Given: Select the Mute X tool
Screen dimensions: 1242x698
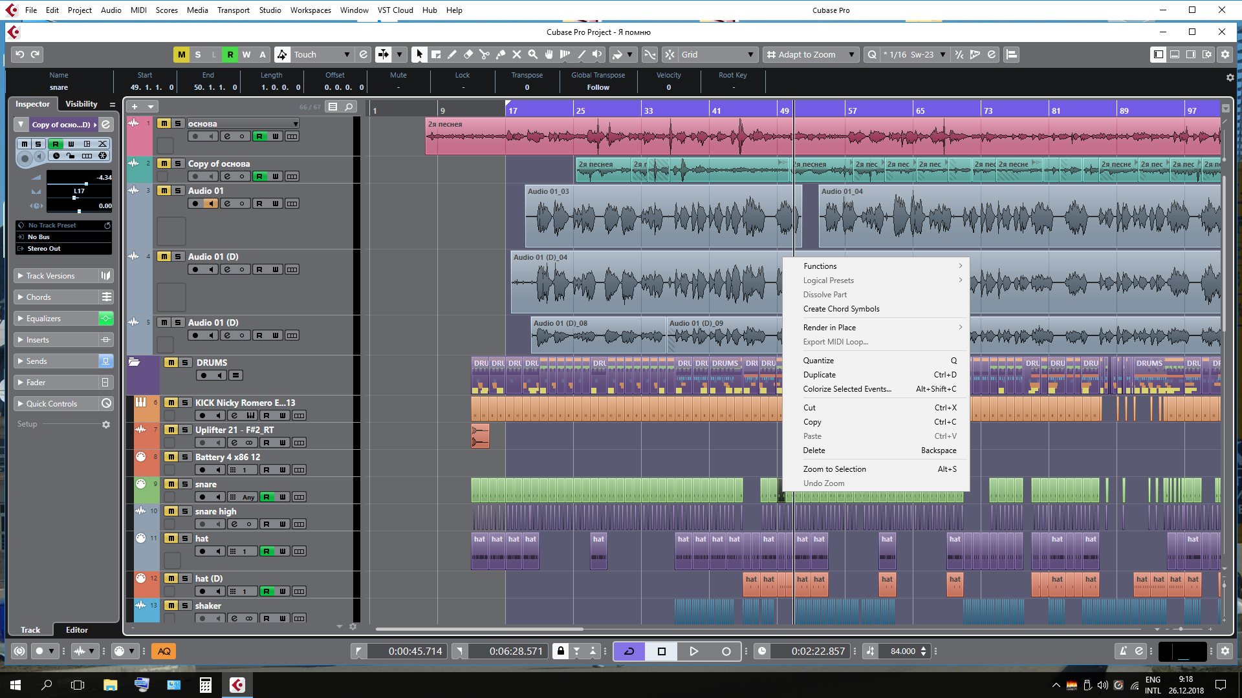Looking at the screenshot, I should [x=516, y=55].
